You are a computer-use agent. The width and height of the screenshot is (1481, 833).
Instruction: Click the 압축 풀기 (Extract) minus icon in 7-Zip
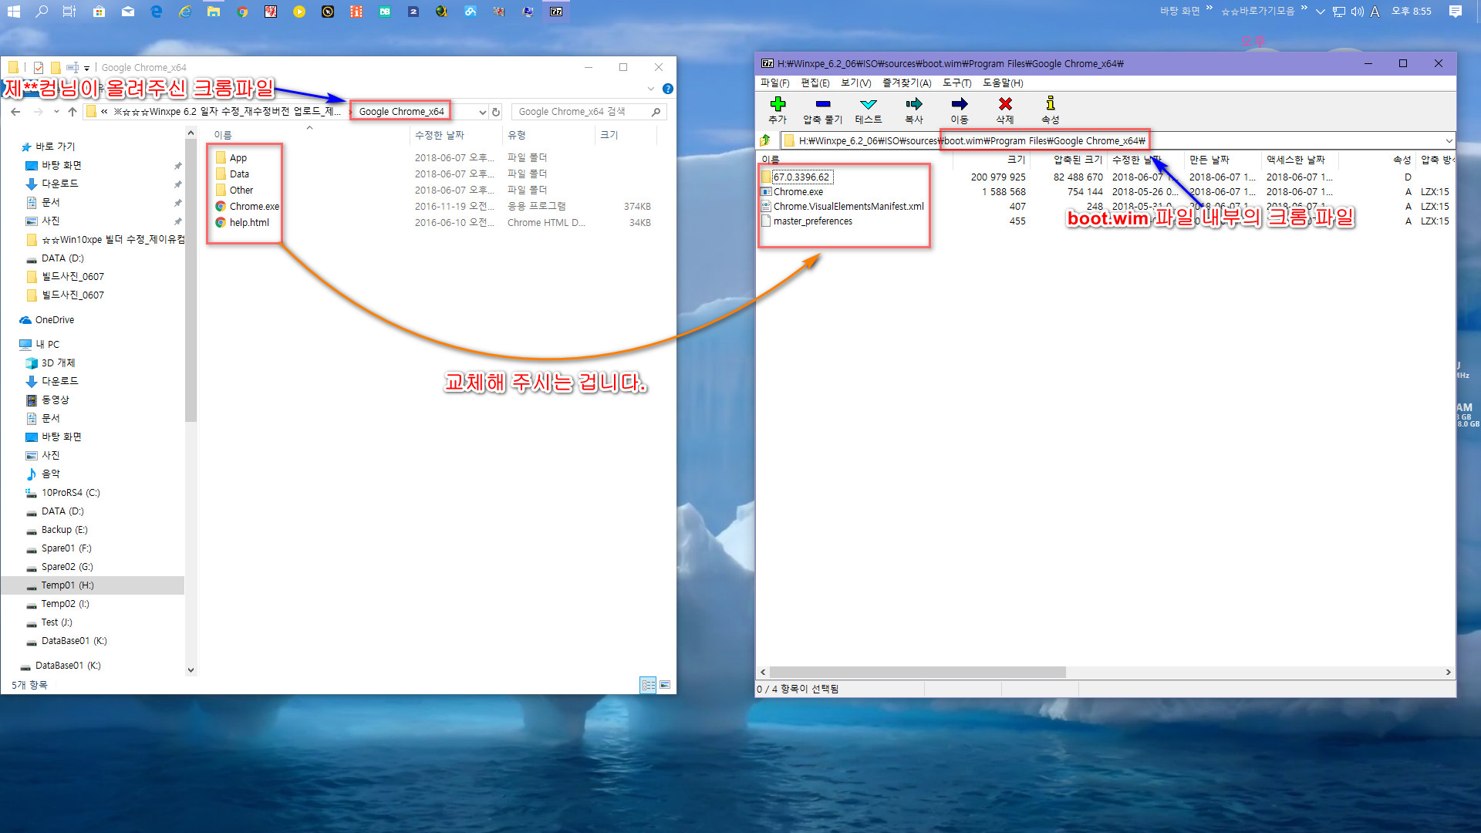coord(823,104)
